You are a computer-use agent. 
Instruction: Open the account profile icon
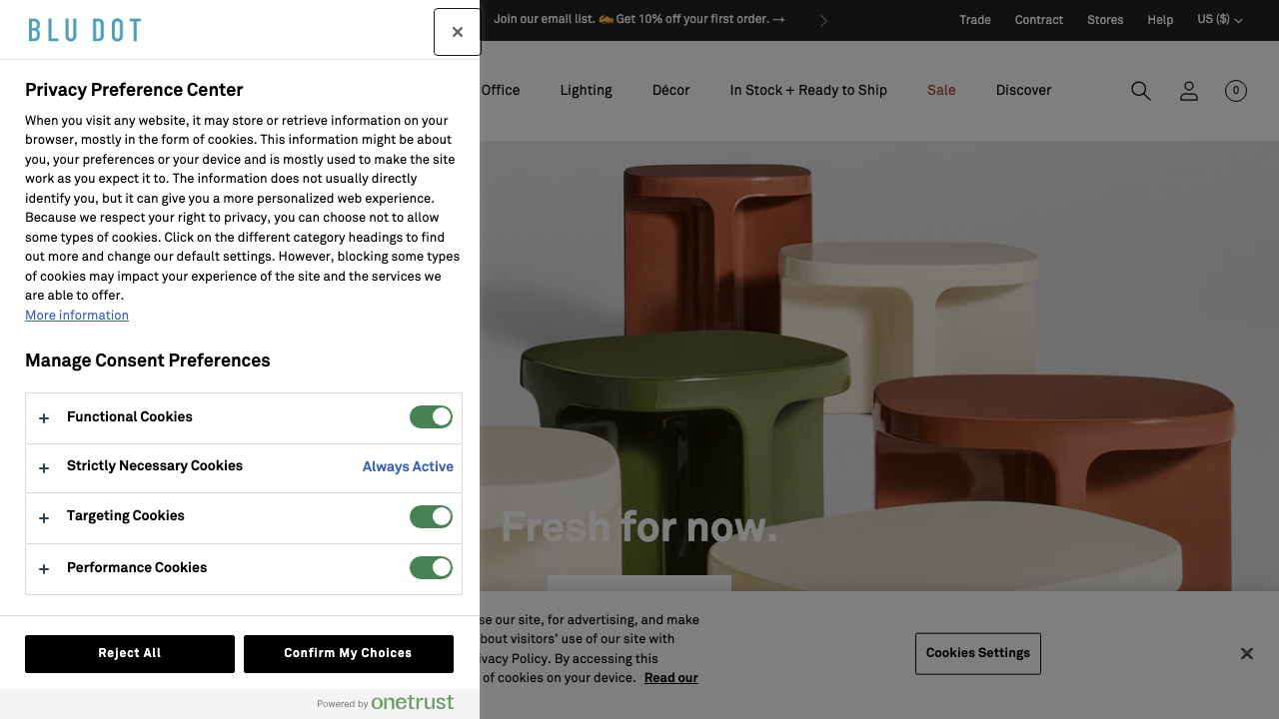click(x=1188, y=91)
